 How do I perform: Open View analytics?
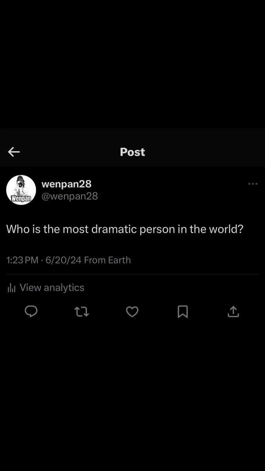52,287
